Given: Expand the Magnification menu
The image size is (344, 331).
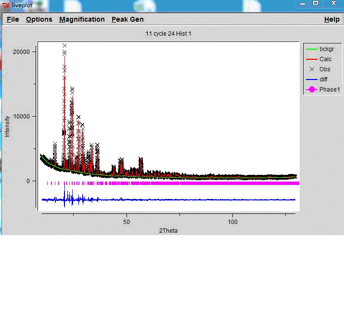Looking at the screenshot, I should pos(82,19).
